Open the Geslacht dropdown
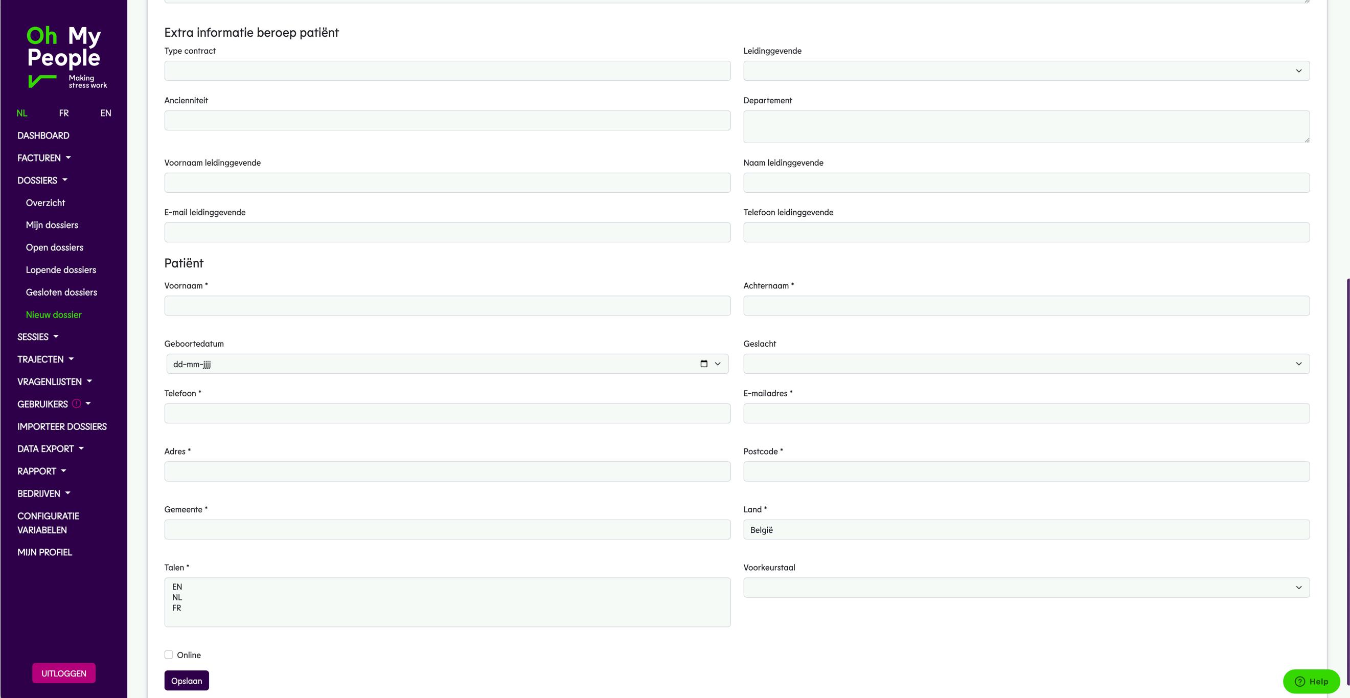The image size is (1350, 698). (1025, 364)
